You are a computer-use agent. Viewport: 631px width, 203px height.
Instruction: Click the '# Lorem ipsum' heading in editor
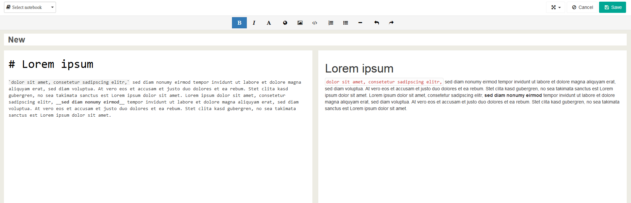pos(51,64)
